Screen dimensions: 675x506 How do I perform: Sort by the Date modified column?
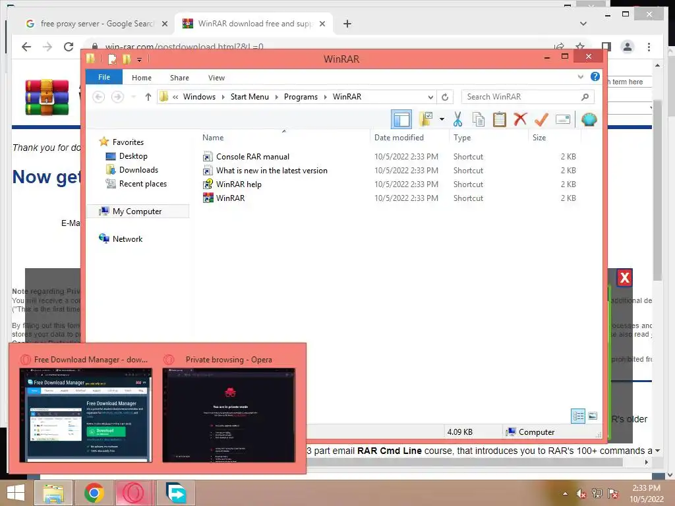[399, 138]
